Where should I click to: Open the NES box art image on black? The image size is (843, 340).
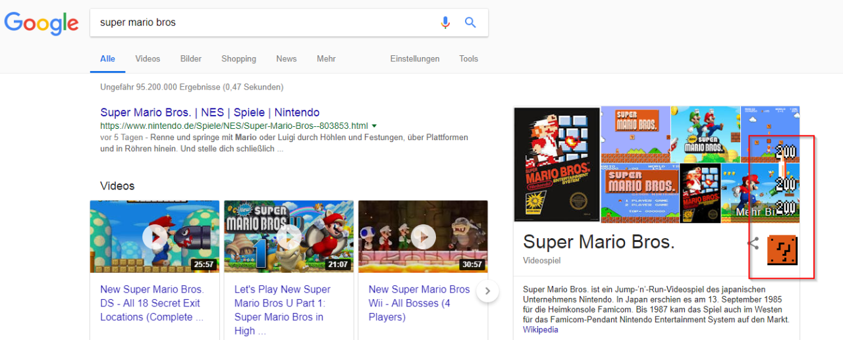(x=557, y=164)
